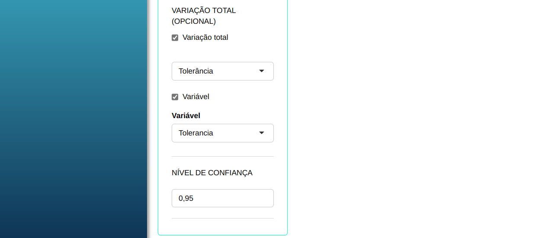Click the 'NÍVEL DE CONFIANÇA' section heading

(212, 173)
